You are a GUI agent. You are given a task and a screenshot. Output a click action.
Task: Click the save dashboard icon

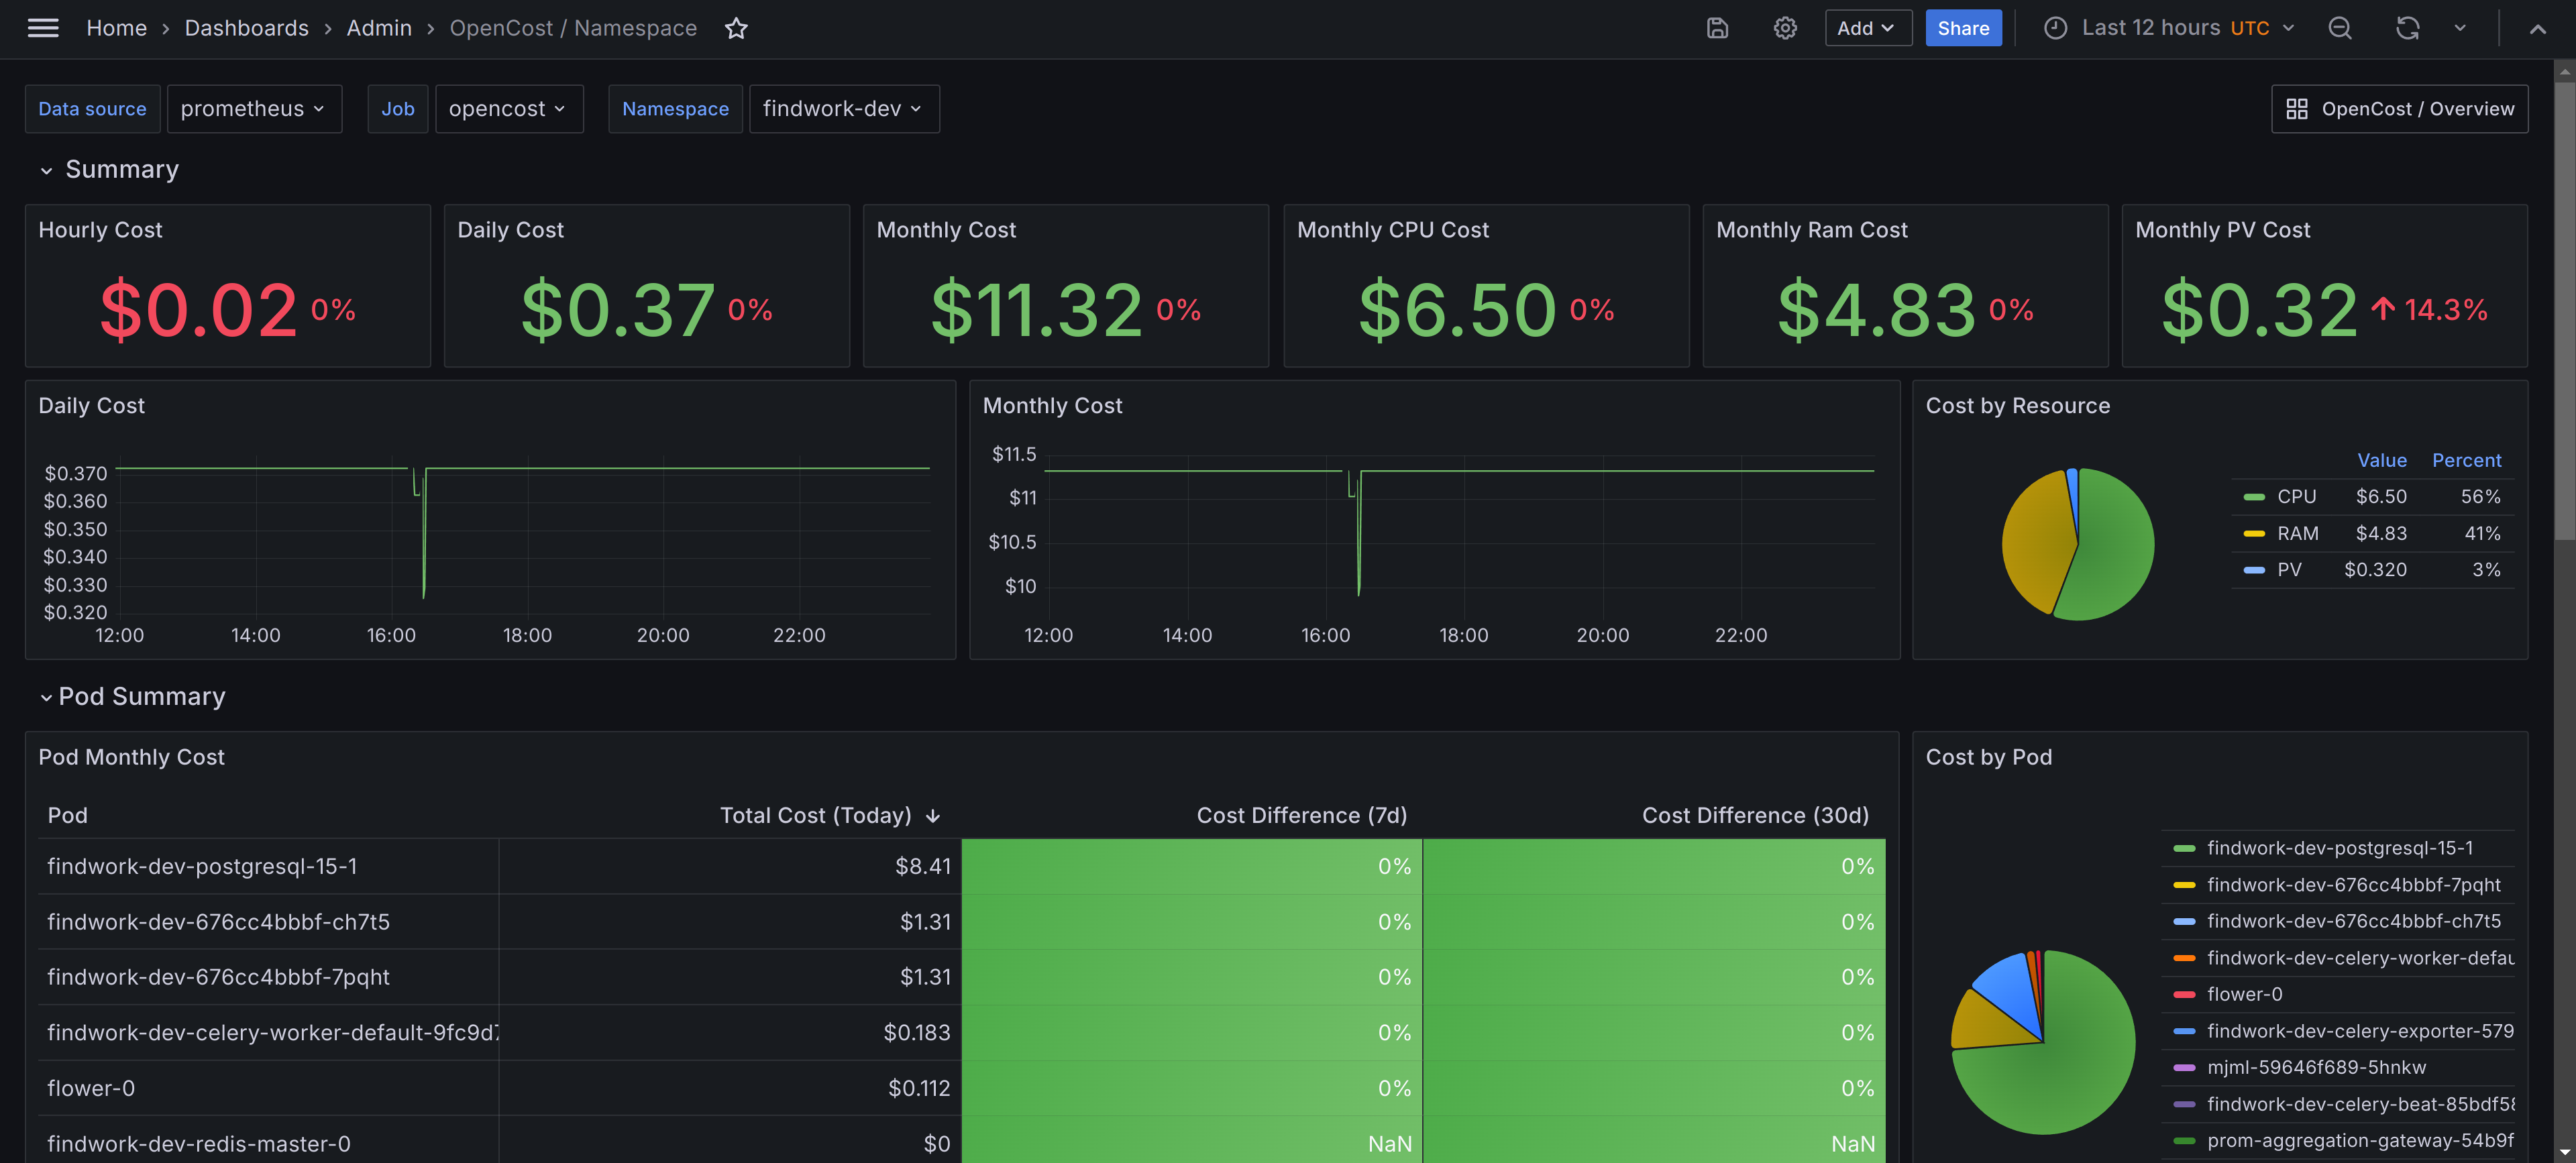(1717, 28)
